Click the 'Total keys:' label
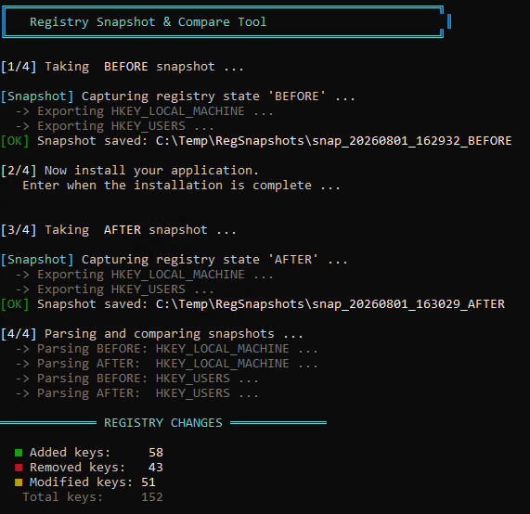This screenshot has height=514, width=530. pyautogui.click(x=62, y=497)
